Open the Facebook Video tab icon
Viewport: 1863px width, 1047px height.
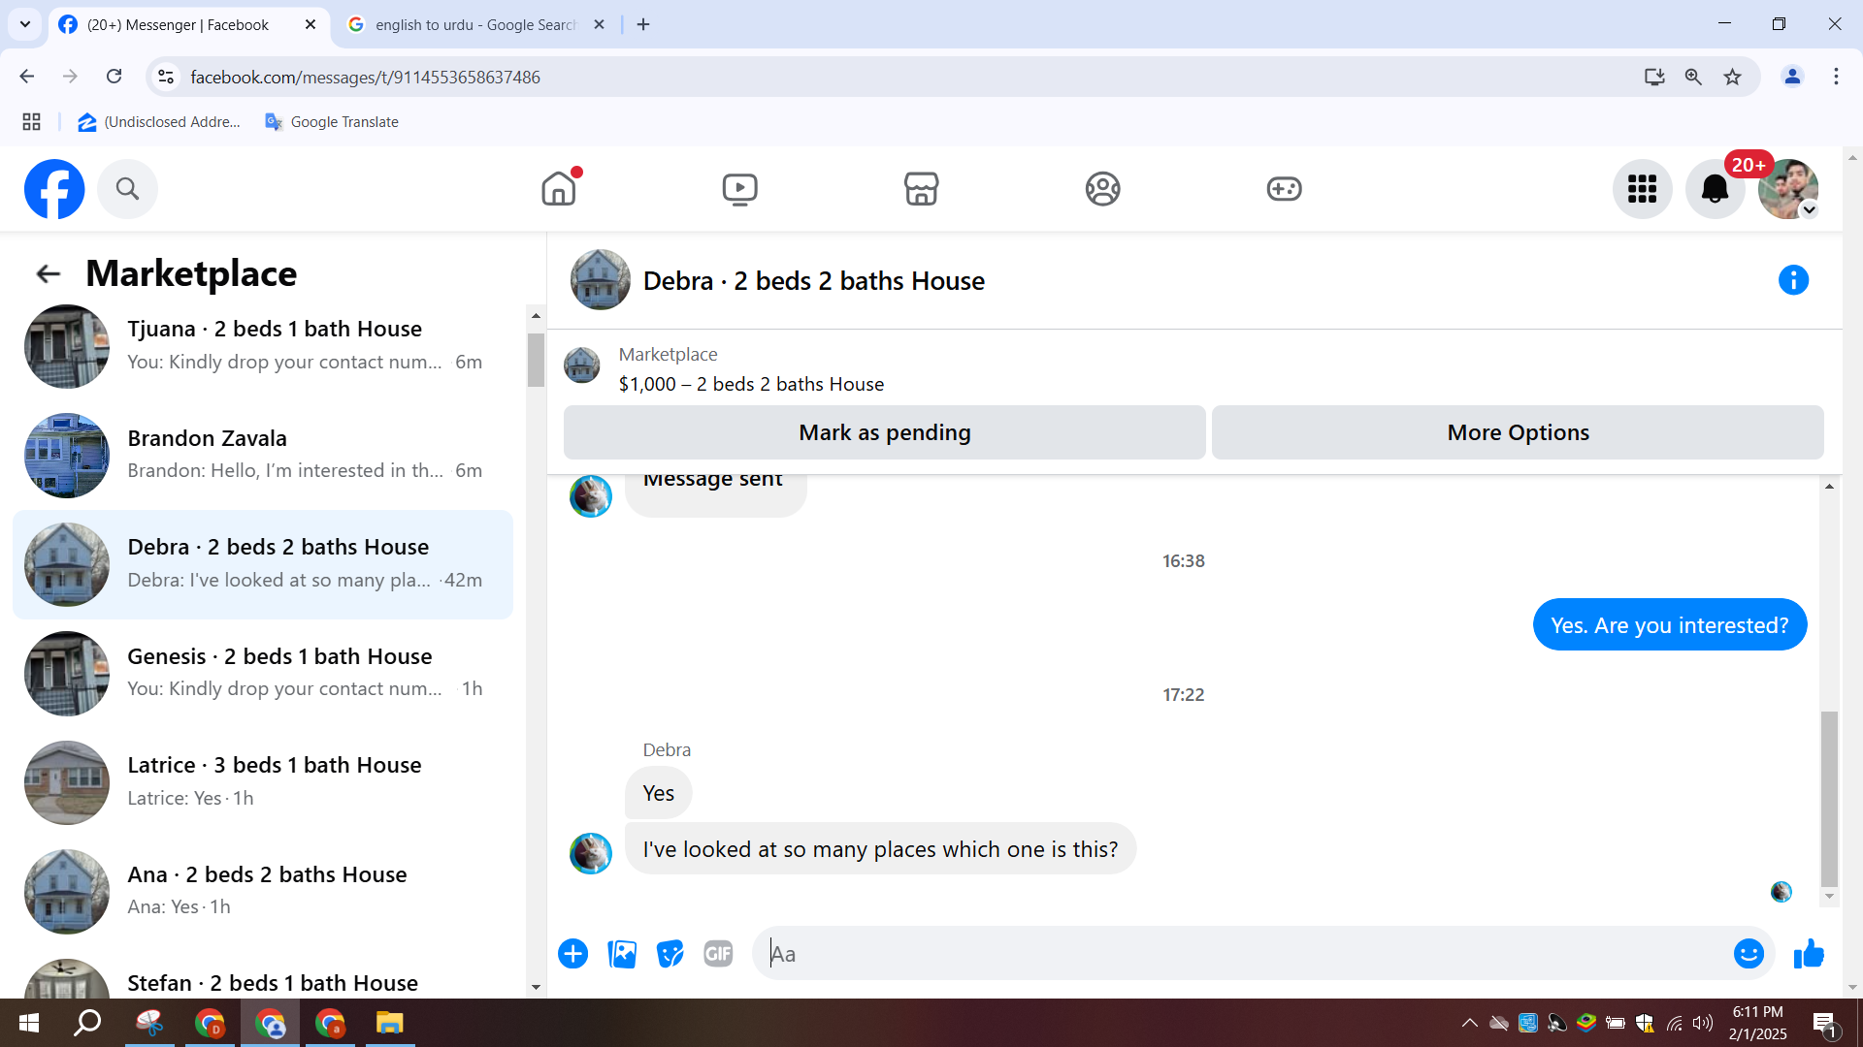point(739,188)
